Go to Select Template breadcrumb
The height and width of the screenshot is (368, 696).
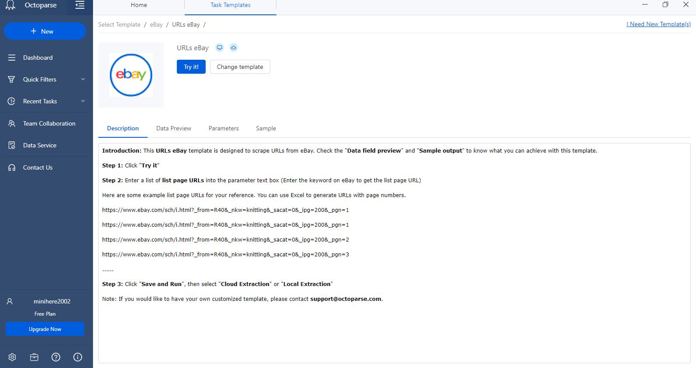tap(119, 25)
